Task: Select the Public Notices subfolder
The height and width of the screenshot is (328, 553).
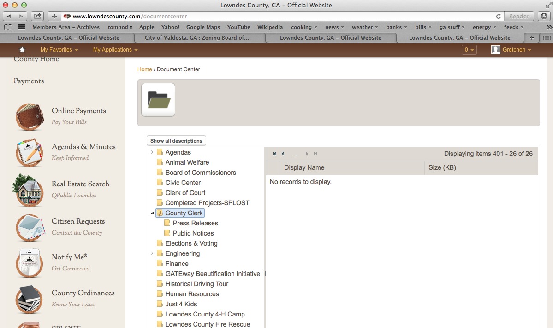Action: tap(193, 233)
